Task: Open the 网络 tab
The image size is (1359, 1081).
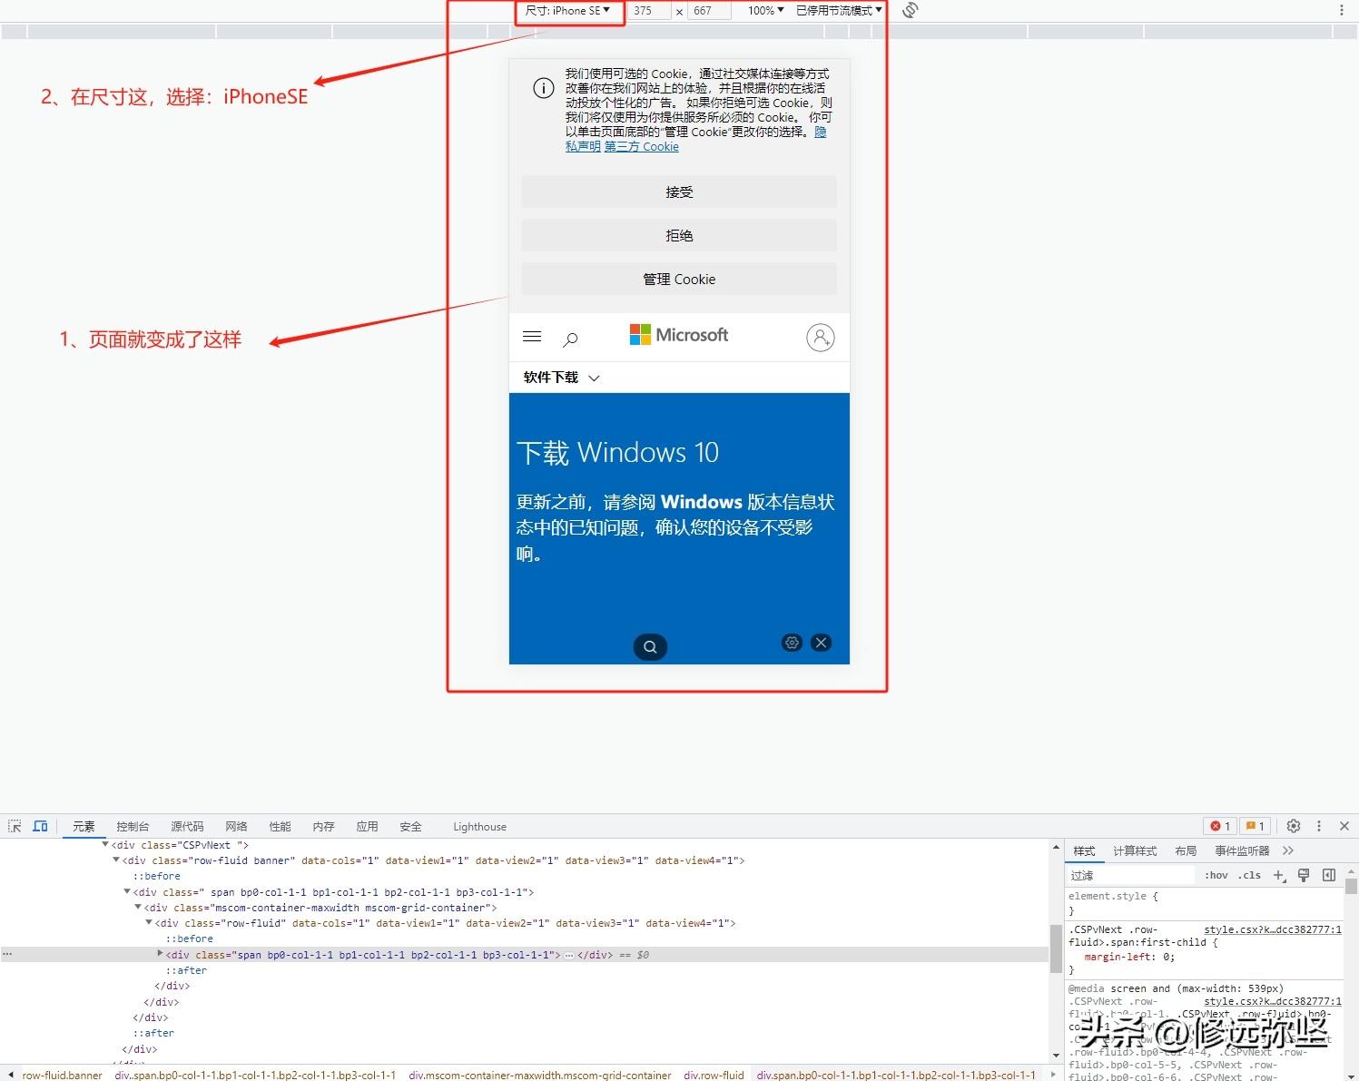Action: coord(236,826)
